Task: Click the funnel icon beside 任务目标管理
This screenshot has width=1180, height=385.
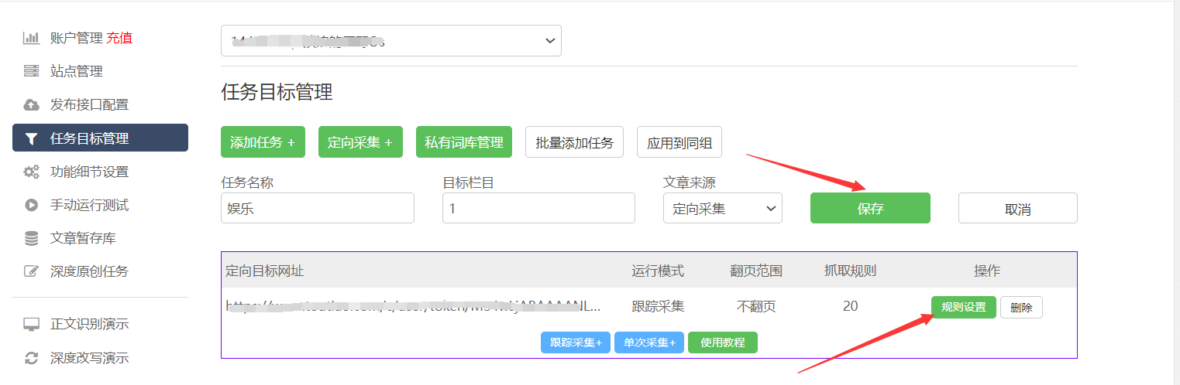Action: point(31,139)
